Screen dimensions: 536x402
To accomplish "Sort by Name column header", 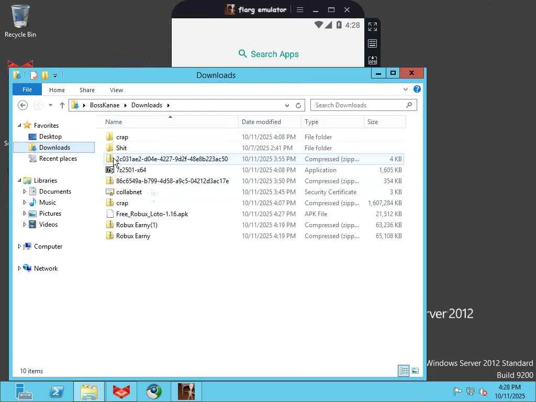I will point(167,122).
